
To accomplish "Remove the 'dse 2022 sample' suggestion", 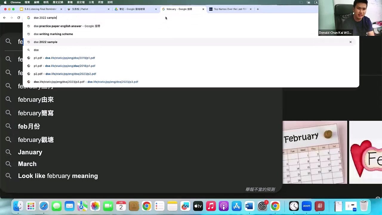I will [x=350, y=42].
